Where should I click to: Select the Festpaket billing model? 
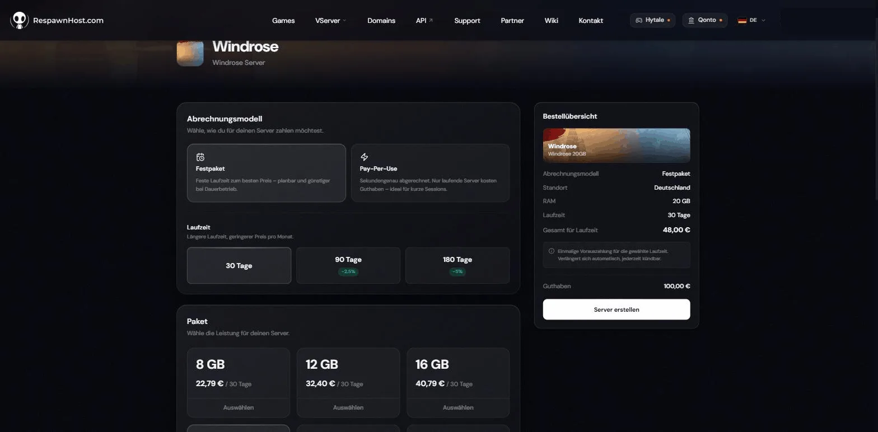267,173
